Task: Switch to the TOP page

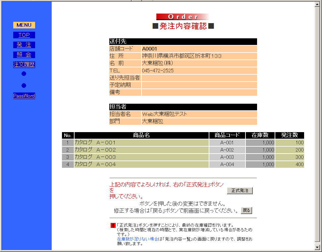Action: [24, 35]
